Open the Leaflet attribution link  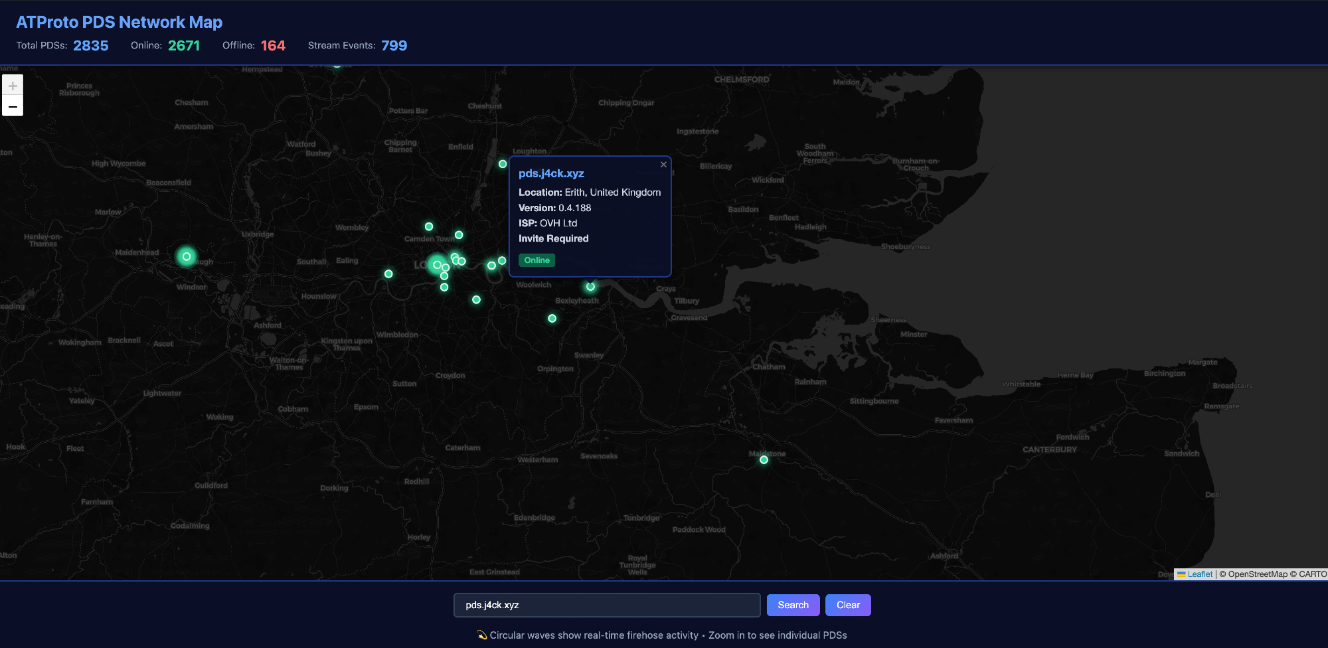[1199, 574]
